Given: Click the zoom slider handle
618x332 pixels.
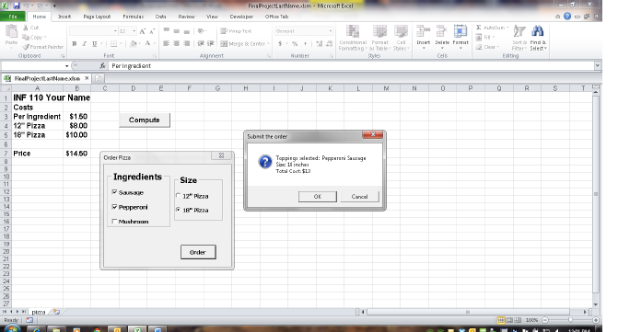Looking at the screenshot, I should [x=570, y=320].
